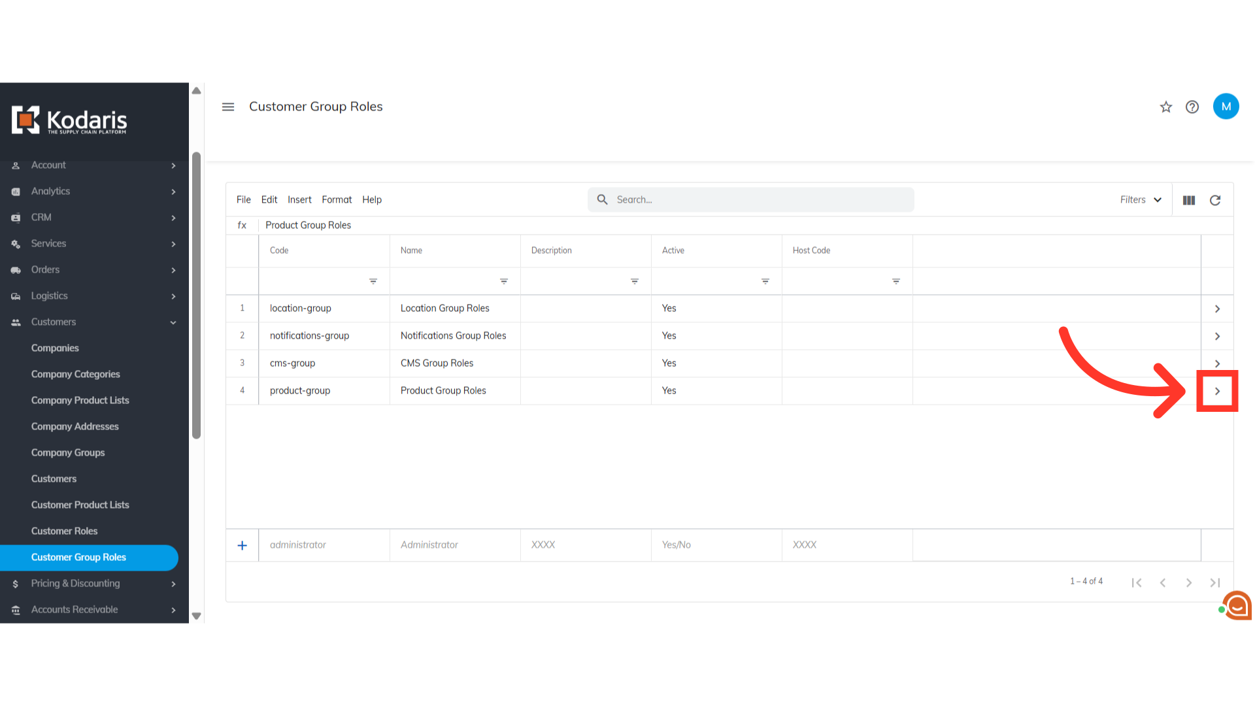Navigate to Company Groups link
The width and height of the screenshot is (1255, 706).
pyautogui.click(x=68, y=452)
